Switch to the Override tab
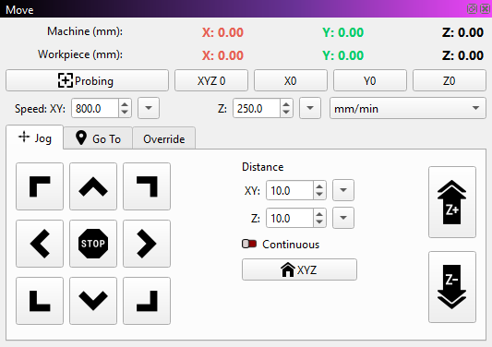This screenshot has width=492, height=347. 163,138
